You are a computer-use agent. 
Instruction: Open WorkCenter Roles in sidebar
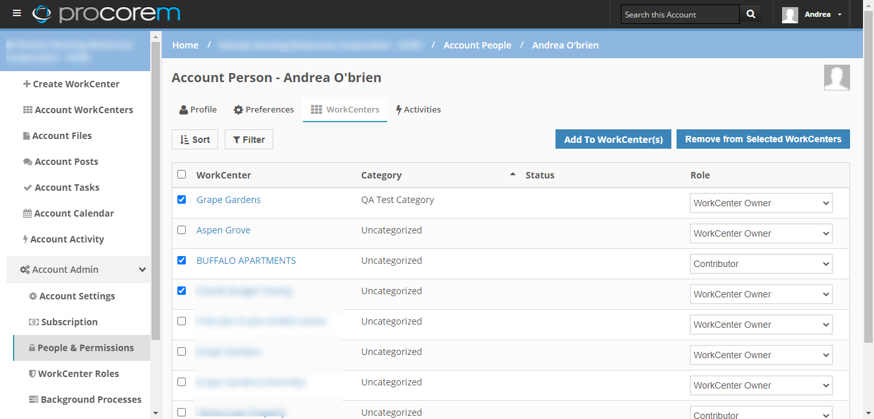tap(74, 374)
